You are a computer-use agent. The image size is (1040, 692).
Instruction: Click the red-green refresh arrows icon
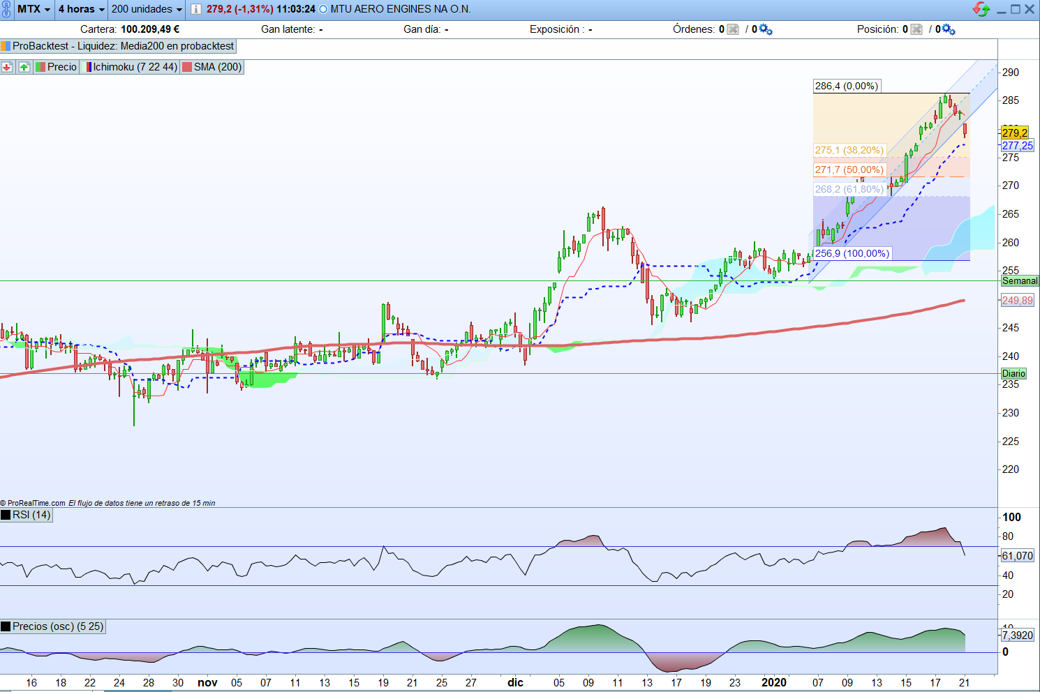pyautogui.click(x=981, y=9)
